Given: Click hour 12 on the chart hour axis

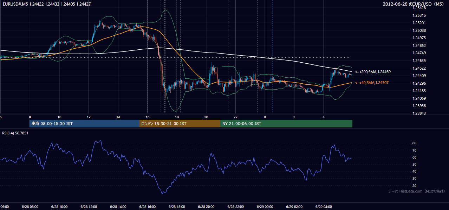Looking at the screenshot, I should click(x=89, y=117).
